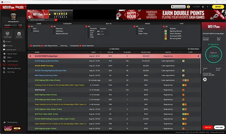
Task: Click the Search tournaments field
Action: [x=41, y=20]
